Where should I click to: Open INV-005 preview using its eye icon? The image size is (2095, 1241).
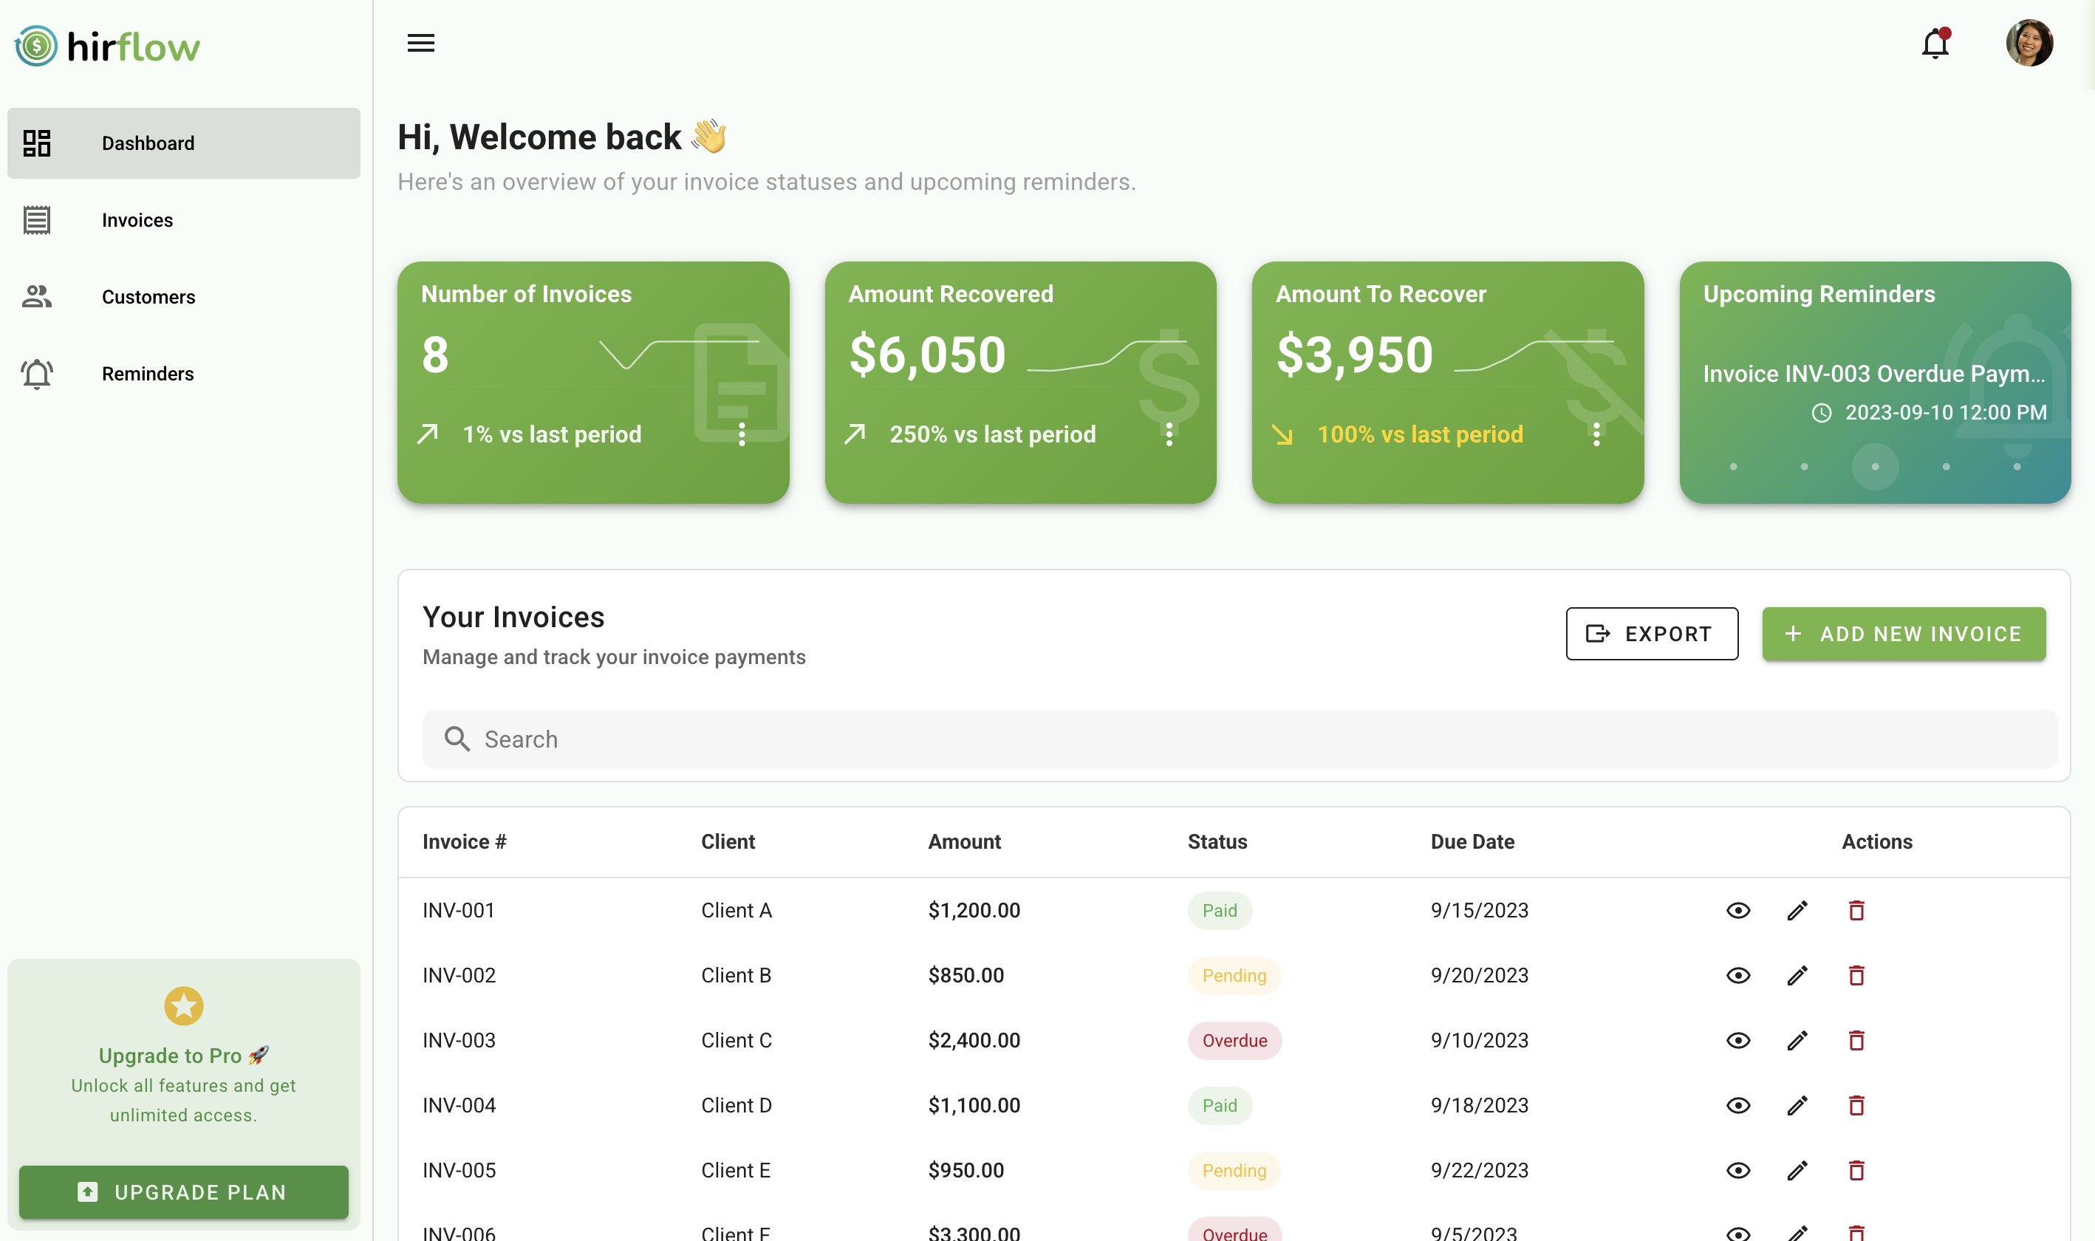coord(1738,1170)
